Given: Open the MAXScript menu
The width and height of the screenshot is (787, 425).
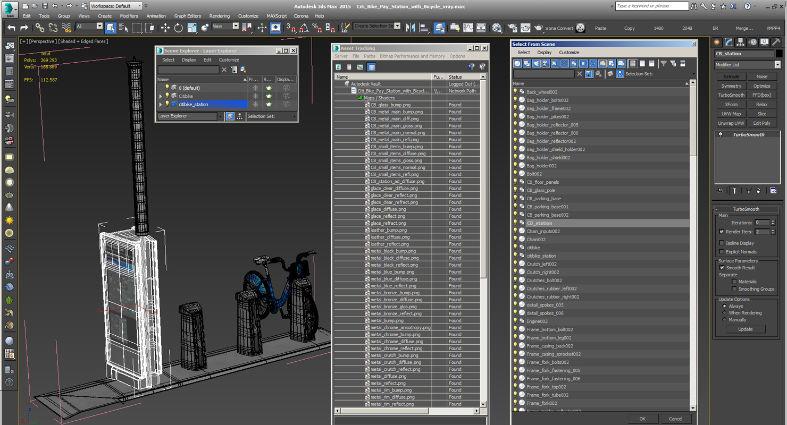Looking at the screenshot, I should click(x=277, y=16).
